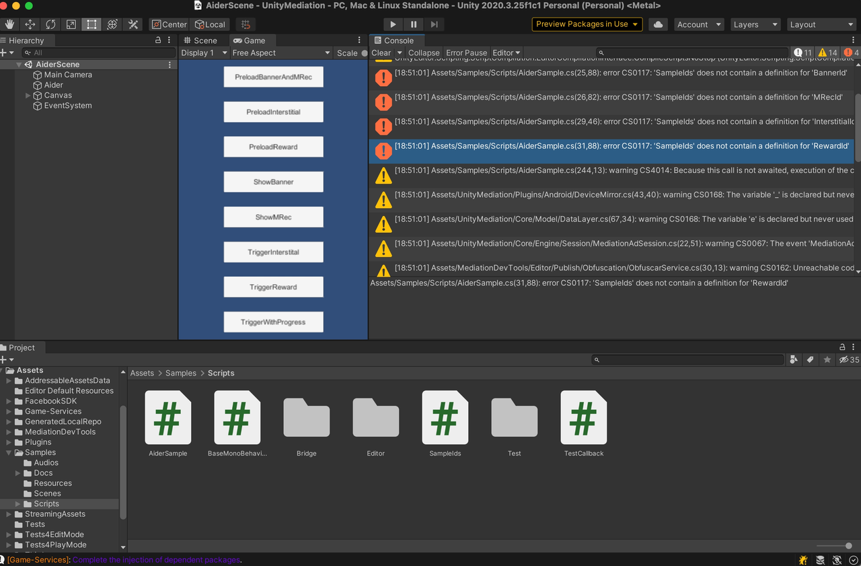
Task: Toggle warning messages count (14)
Action: [827, 52]
